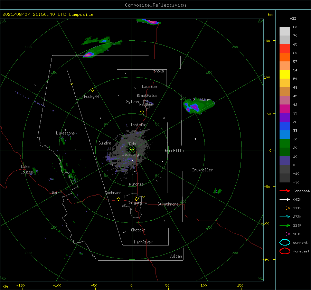Click the RockyMH label text
Viewport: 311px width, 290px height.
point(91,97)
